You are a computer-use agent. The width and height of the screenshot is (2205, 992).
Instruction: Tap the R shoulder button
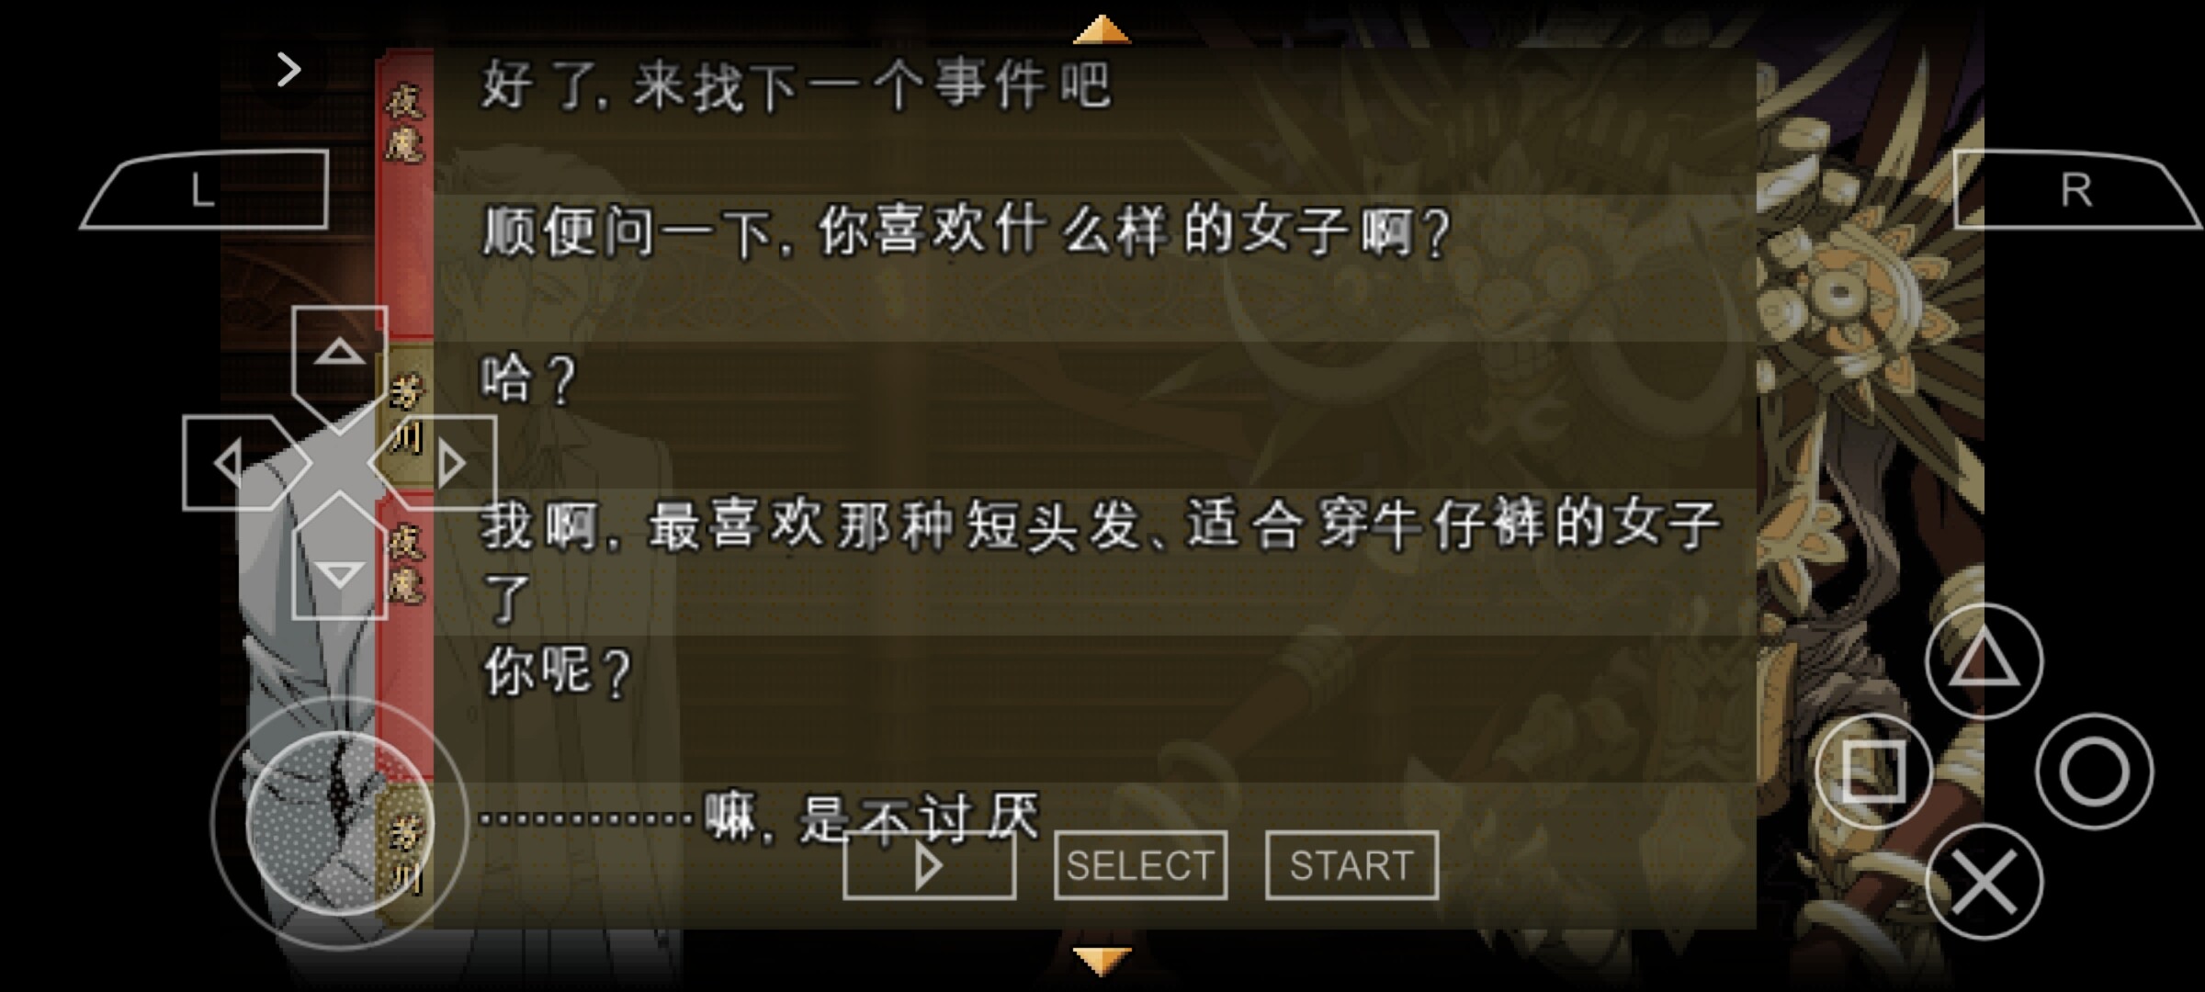coord(2078,189)
